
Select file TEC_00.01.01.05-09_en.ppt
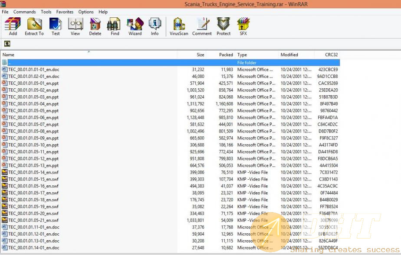click(170, 138)
